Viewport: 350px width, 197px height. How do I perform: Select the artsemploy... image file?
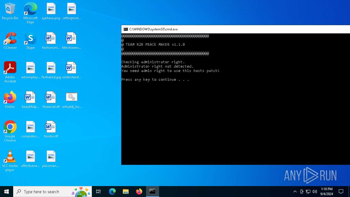(x=30, y=70)
